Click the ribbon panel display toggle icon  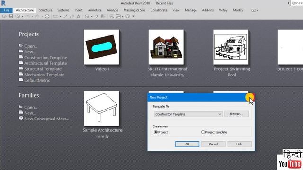254,10
